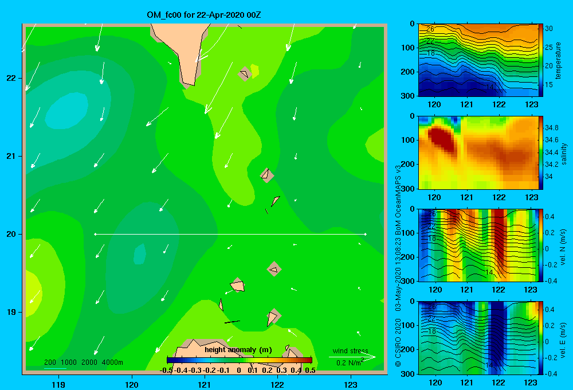Click longitude label 123 under the main map

coord(351,385)
